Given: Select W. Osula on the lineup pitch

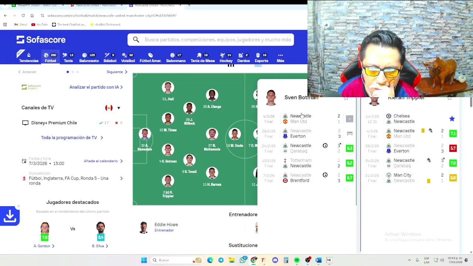Looking at the screenshot, I should point(235,138).
